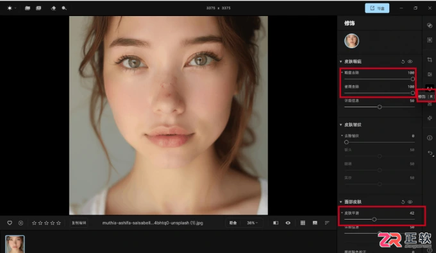This screenshot has height=253, width=436.
Task: Toggle the eye preview icon in bottom bar
Action: [288, 223]
